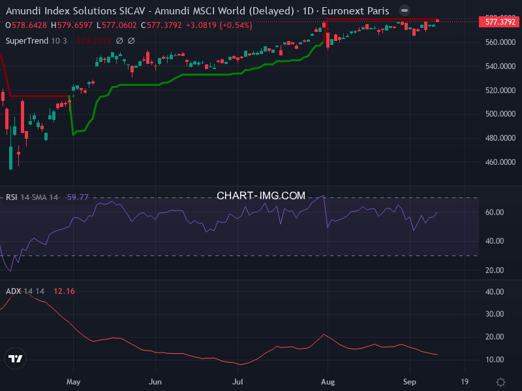Click the RSI indicator label

pos(12,197)
